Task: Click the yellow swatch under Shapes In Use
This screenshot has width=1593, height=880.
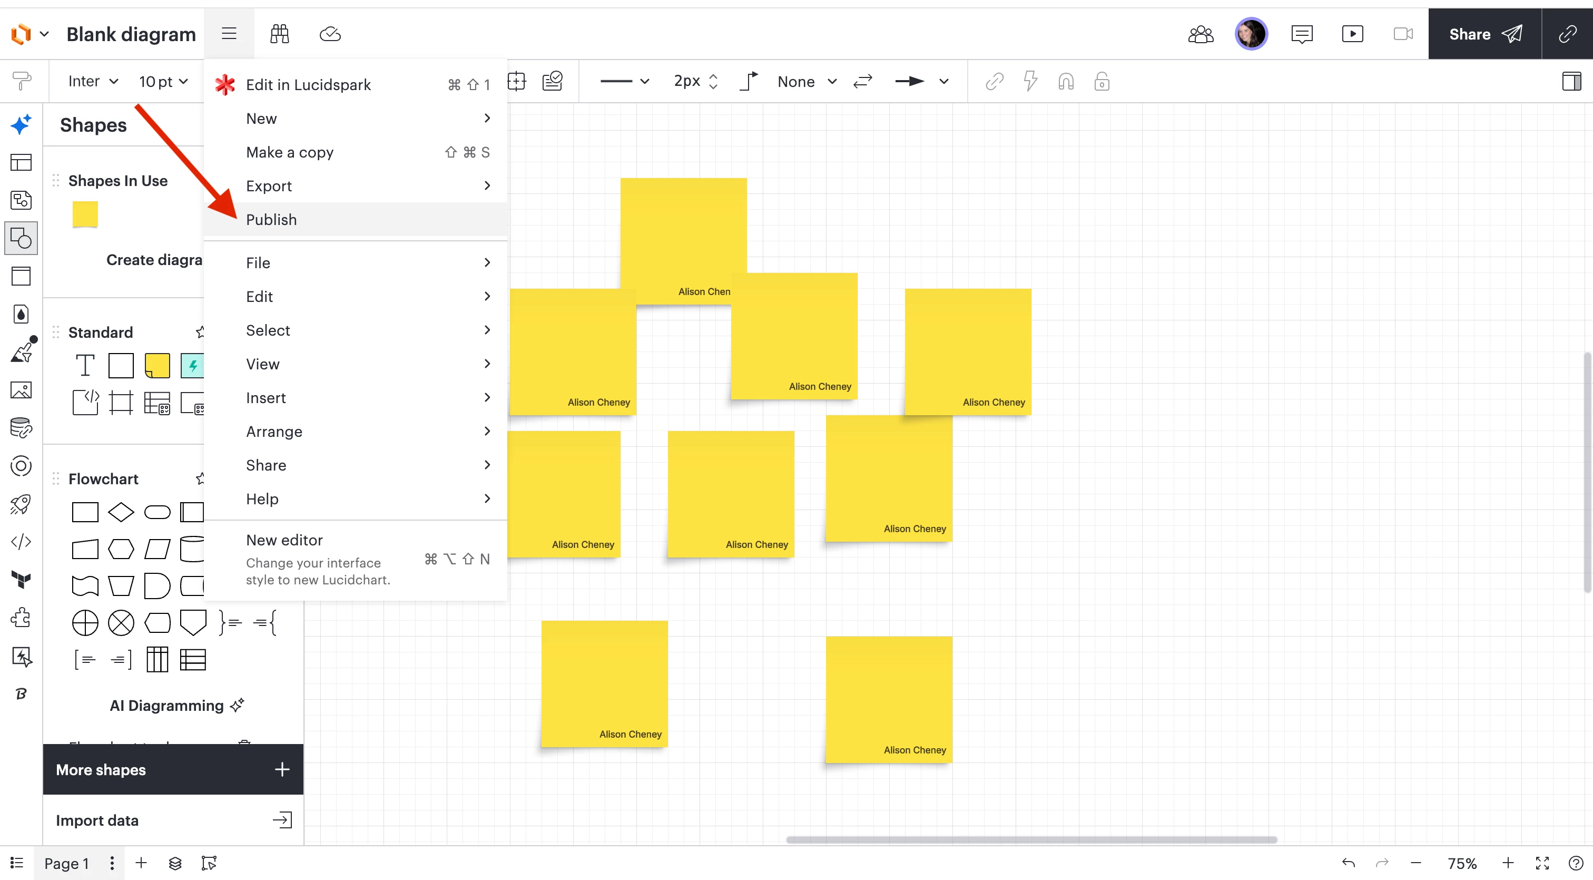Action: point(85,214)
